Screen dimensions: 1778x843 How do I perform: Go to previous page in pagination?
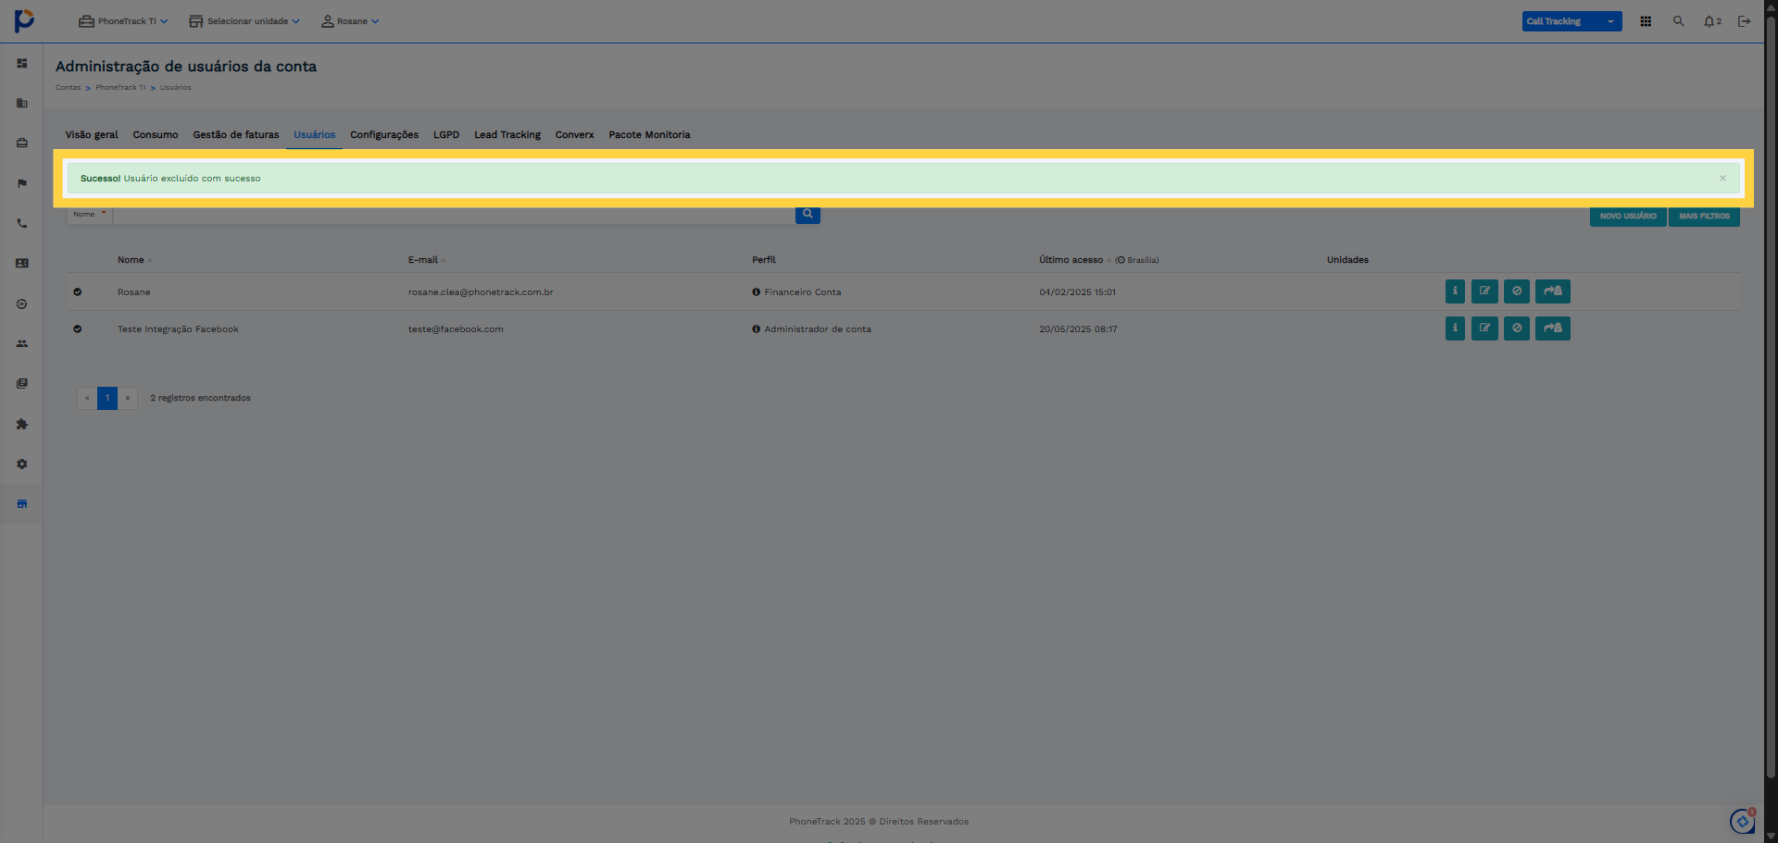(x=87, y=398)
